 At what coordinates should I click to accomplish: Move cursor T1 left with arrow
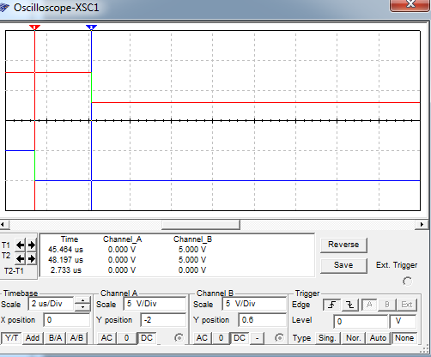point(20,245)
